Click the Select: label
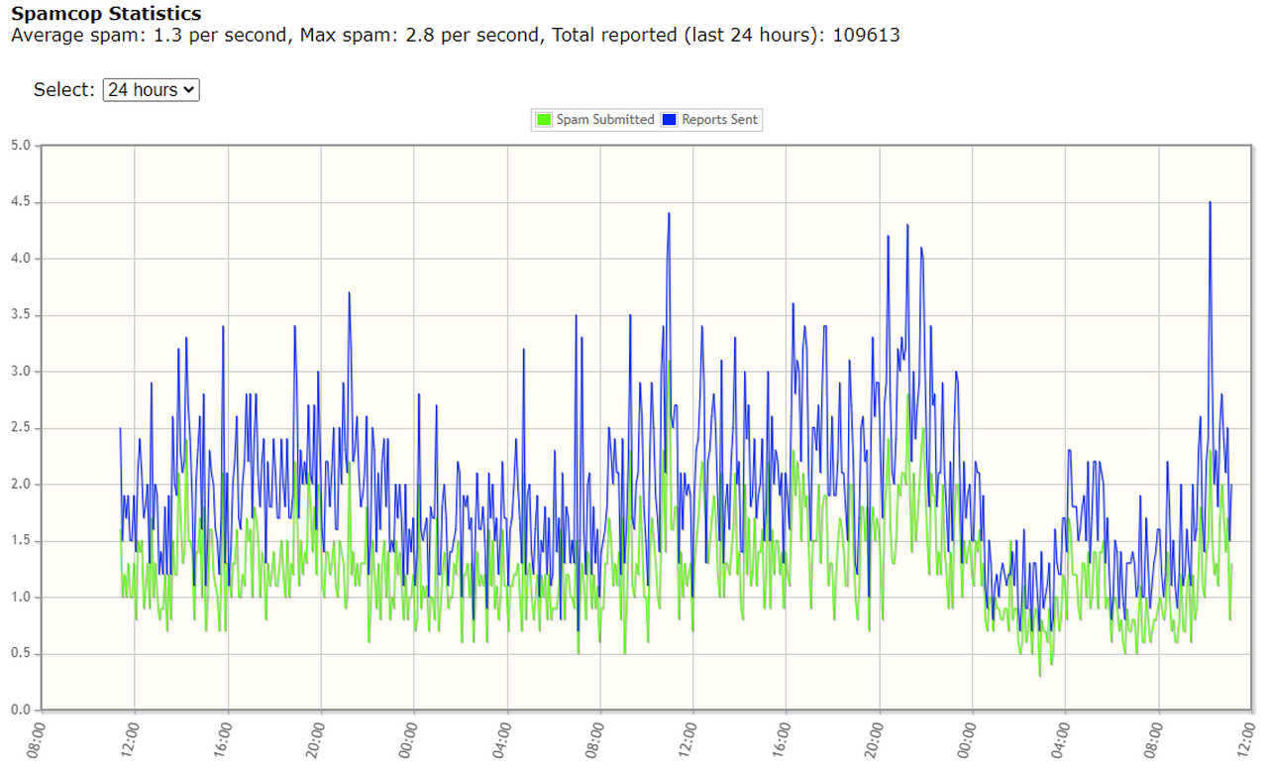This screenshot has width=1268, height=779. pyautogui.click(x=64, y=89)
